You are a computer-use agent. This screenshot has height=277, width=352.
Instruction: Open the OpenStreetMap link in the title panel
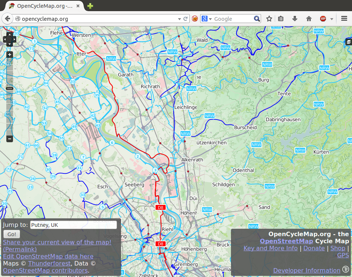tap(286, 241)
